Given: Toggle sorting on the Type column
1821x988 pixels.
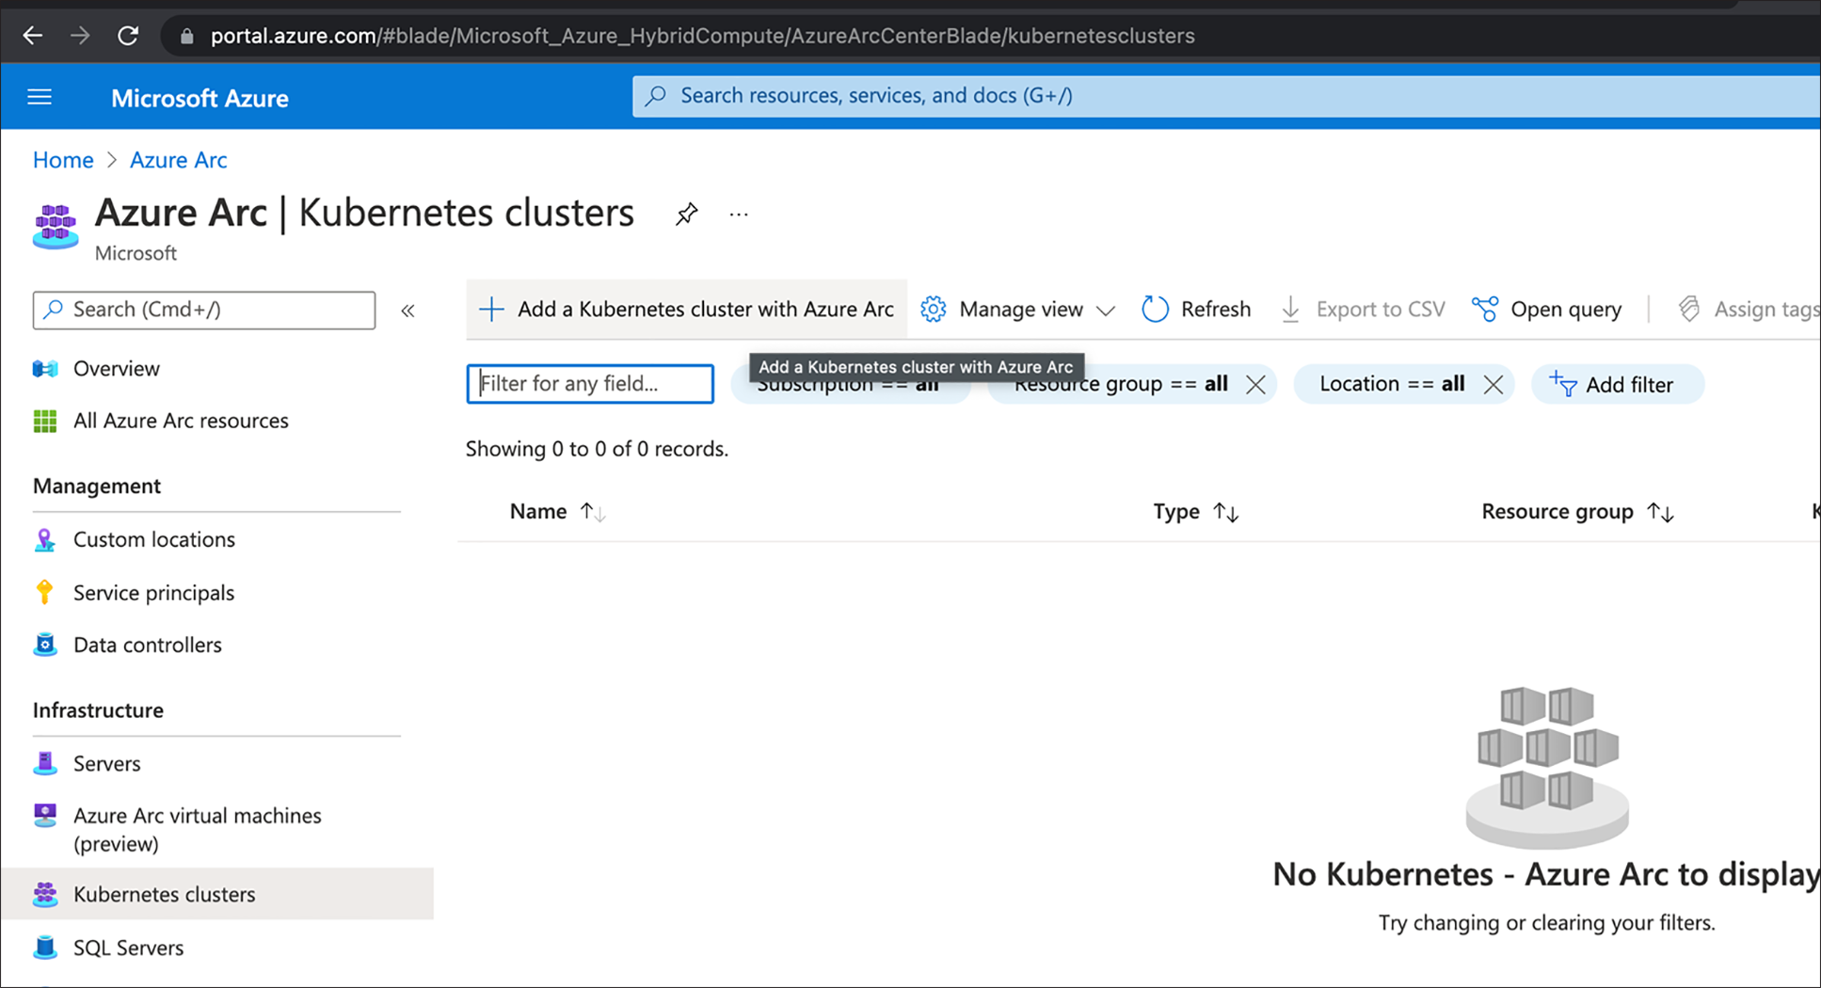Looking at the screenshot, I should (1225, 511).
